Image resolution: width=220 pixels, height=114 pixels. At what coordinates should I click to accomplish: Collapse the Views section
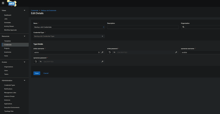[24, 10]
